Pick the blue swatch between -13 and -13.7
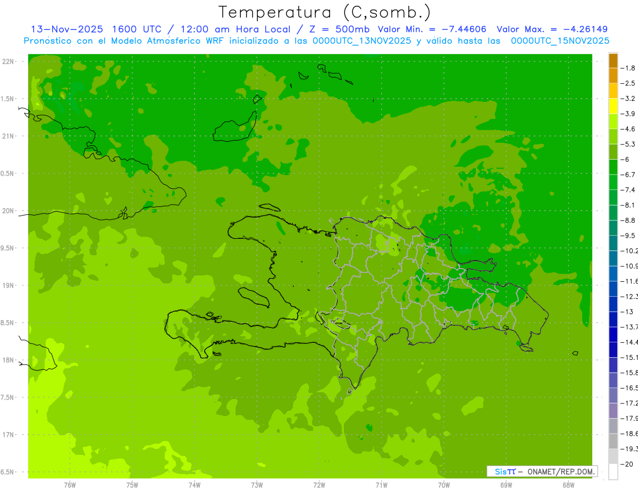The image size is (638, 492). pyautogui.click(x=613, y=320)
